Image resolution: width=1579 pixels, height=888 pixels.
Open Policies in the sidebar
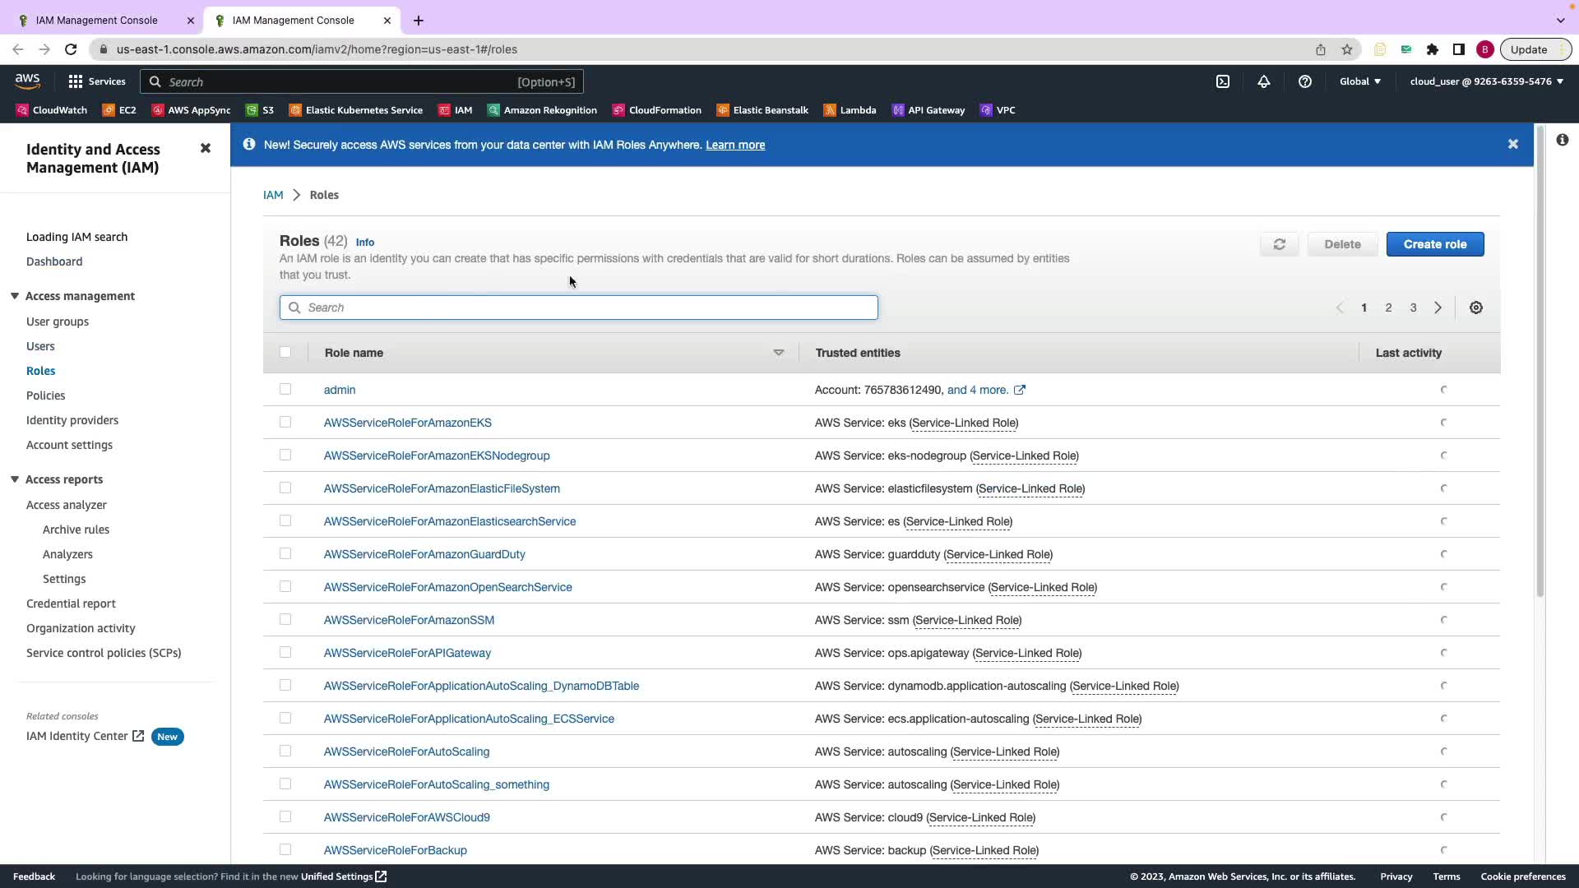[x=45, y=395]
